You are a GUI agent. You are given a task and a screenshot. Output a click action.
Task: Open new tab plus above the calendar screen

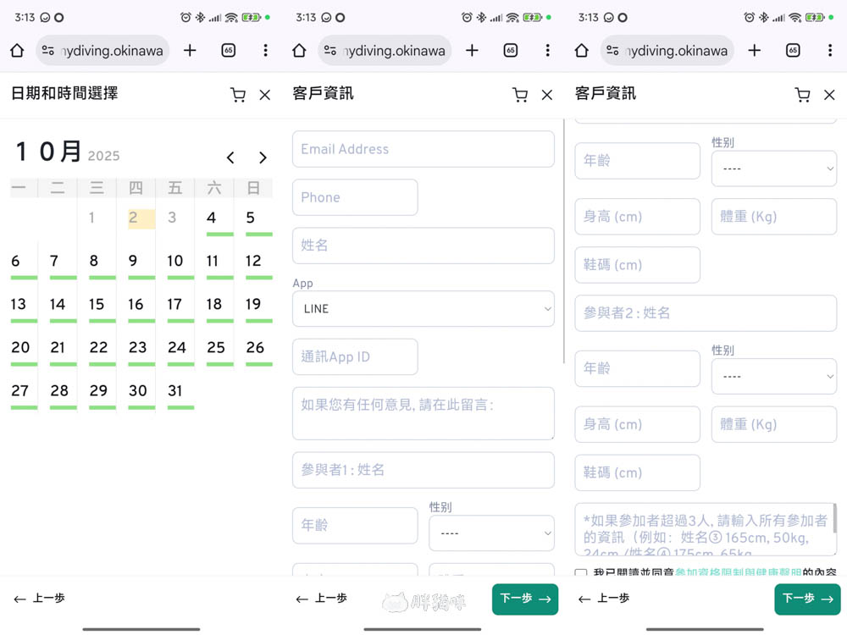(x=190, y=51)
